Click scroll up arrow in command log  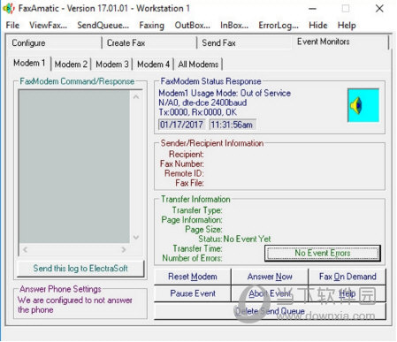tap(136, 96)
